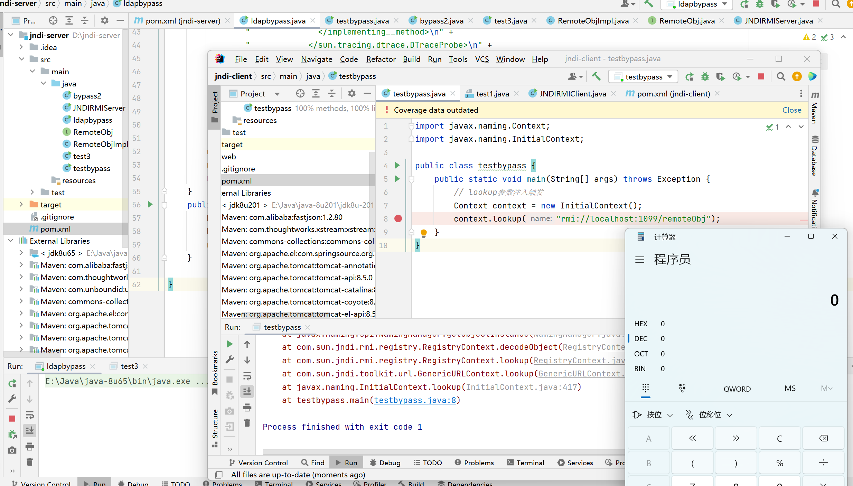Switch calculator to full keypad view
This screenshot has width=853, height=486.
pos(645,389)
